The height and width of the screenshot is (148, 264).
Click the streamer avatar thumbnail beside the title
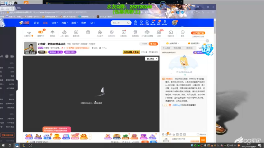[x=30, y=48]
